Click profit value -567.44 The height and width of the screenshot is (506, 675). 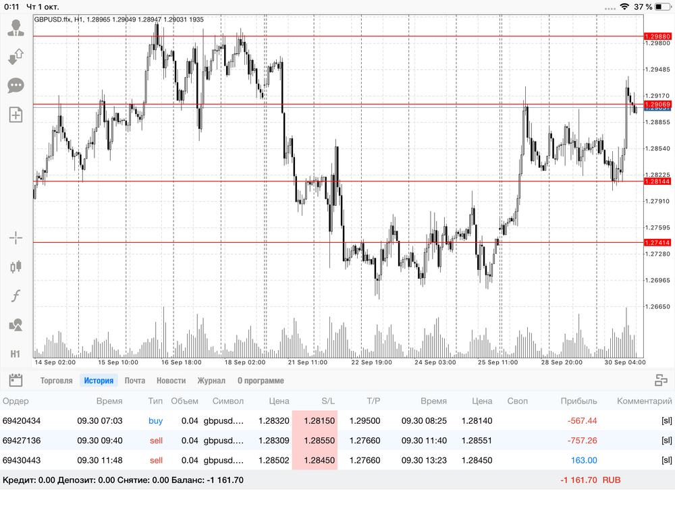(x=582, y=421)
